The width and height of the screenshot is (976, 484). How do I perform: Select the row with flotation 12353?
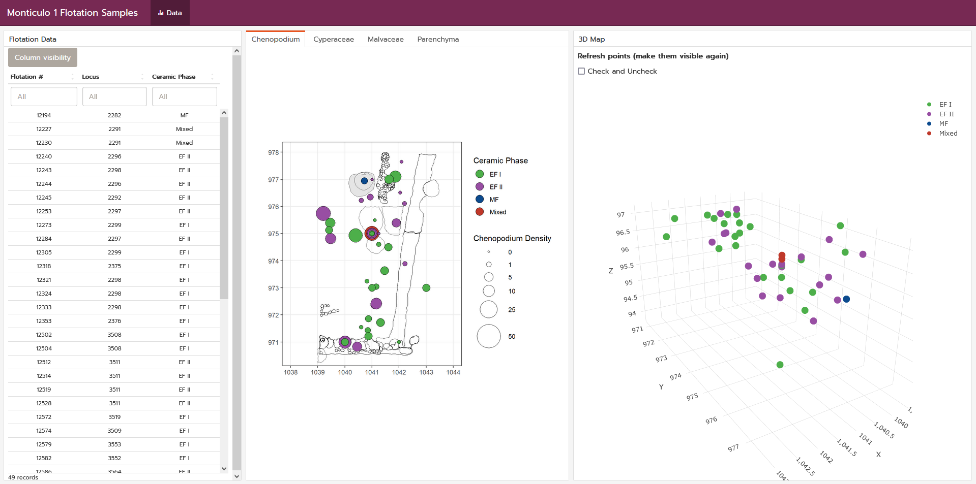(114, 321)
